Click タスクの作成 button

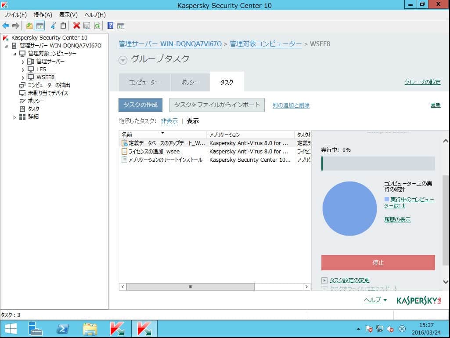coord(140,105)
